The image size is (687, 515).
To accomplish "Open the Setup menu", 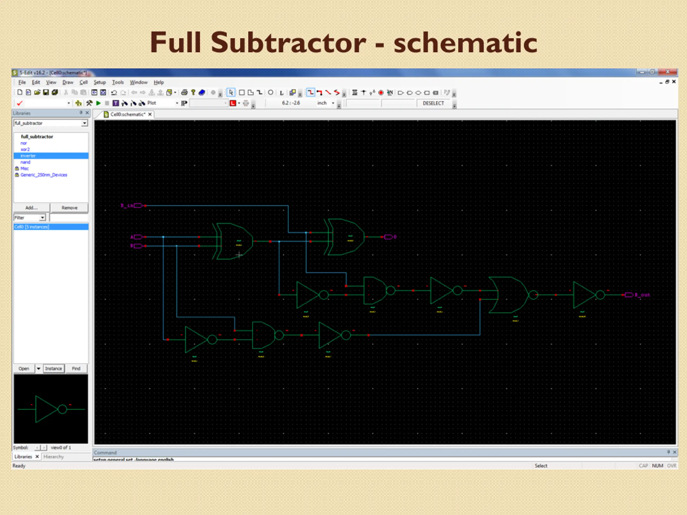I will point(100,82).
